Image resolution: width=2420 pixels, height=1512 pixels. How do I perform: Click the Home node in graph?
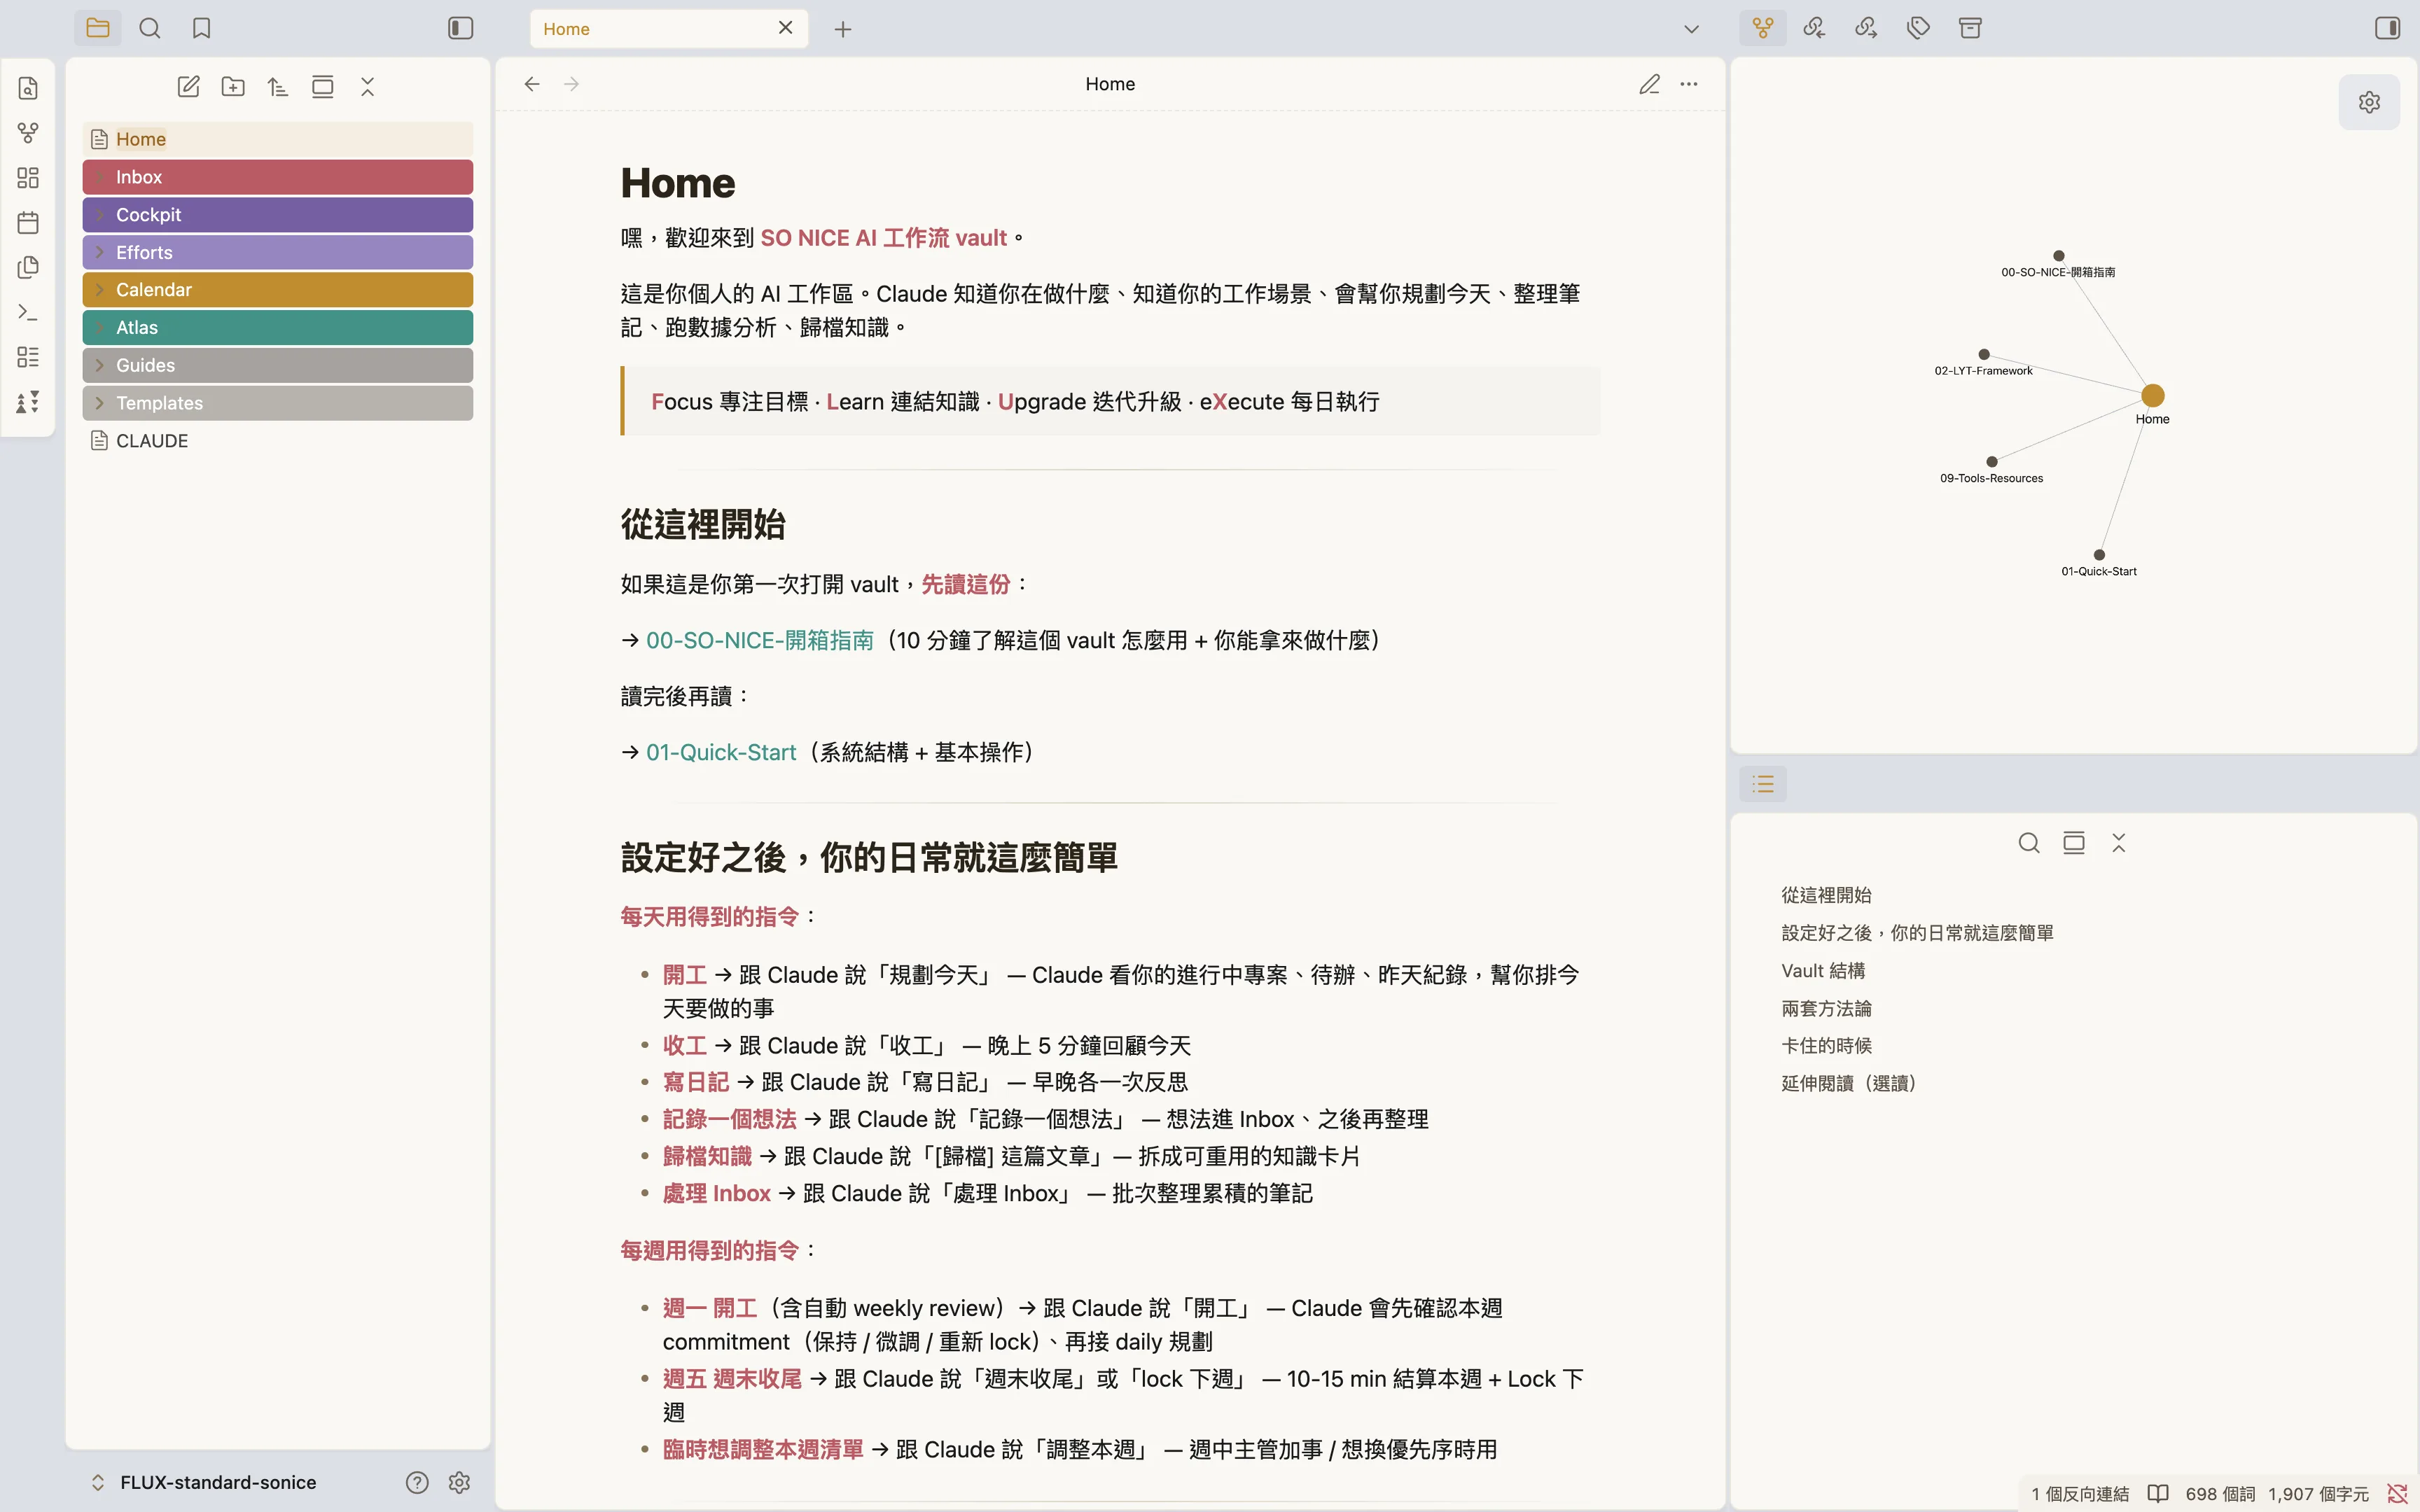(2153, 396)
